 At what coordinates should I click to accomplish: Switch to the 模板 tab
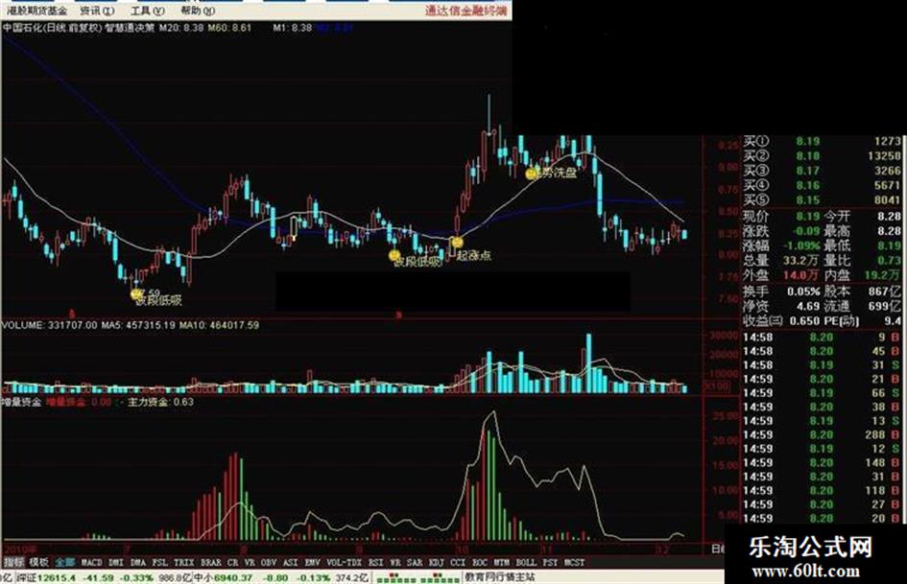38,562
